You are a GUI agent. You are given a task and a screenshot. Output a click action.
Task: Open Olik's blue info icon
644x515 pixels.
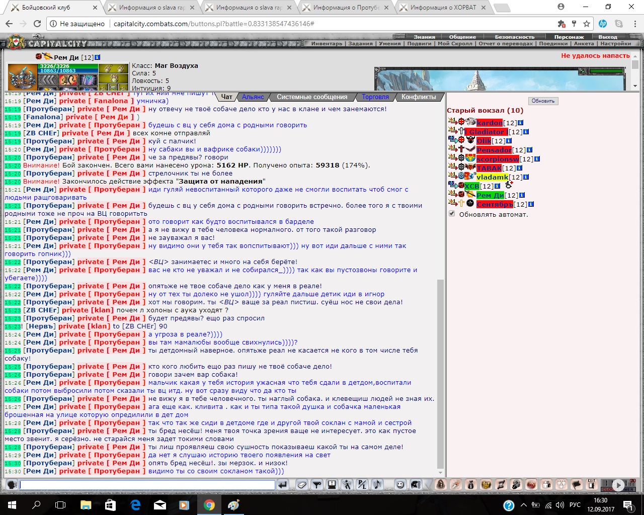tap(509, 141)
